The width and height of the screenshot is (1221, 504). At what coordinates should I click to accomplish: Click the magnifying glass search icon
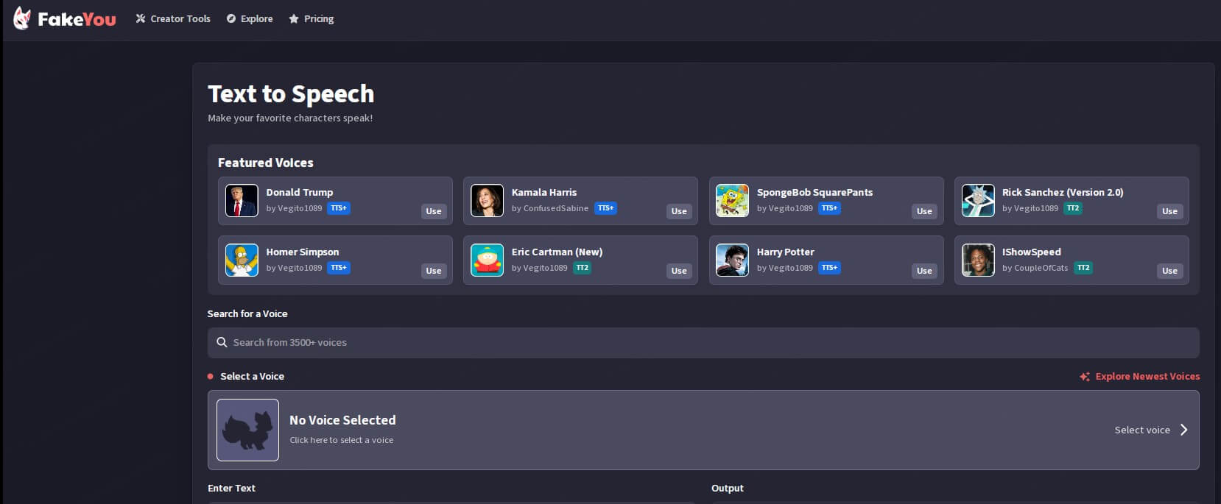tap(222, 343)
